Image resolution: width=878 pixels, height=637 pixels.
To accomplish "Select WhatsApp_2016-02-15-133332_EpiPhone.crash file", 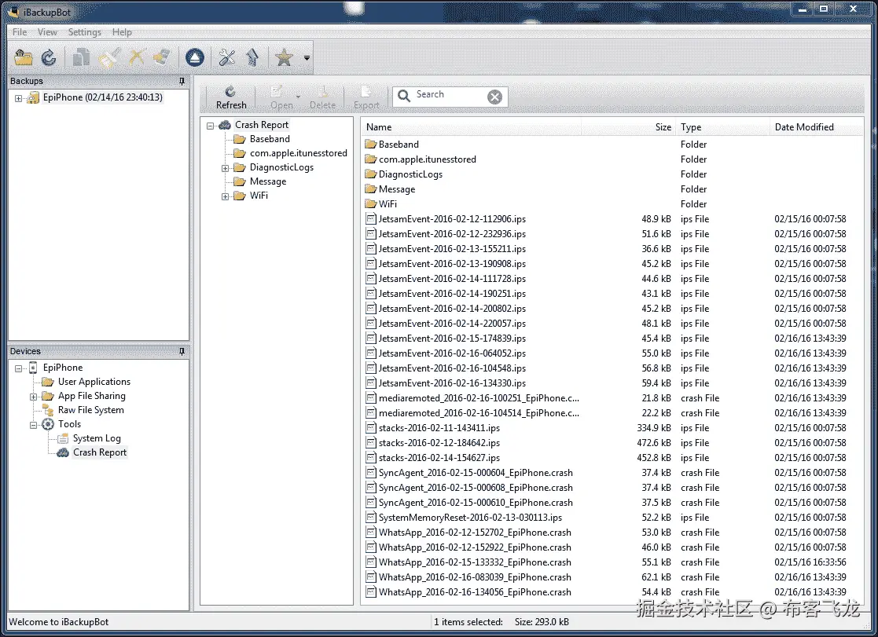I will tap(610, 562).
